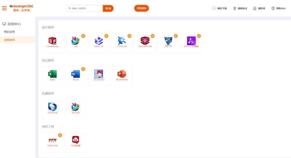Toggle the checkmark badge on ZW 2D
The width and height of the screenshot is (291, 158).
(x=199, y=36)
